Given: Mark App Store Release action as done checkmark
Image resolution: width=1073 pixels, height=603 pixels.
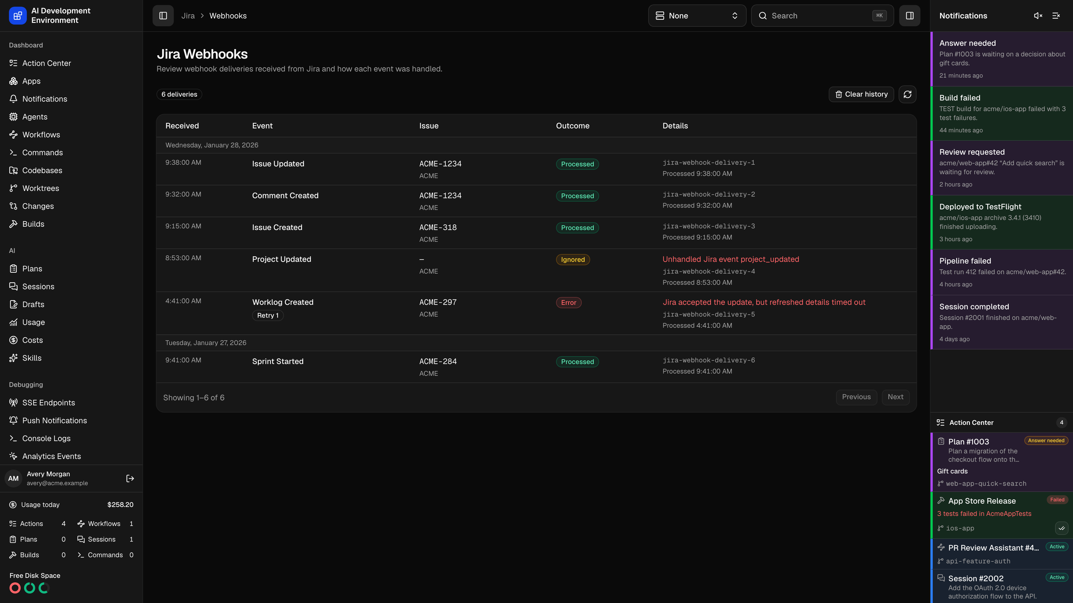Looking at the screenshot, I should 1062,528.
